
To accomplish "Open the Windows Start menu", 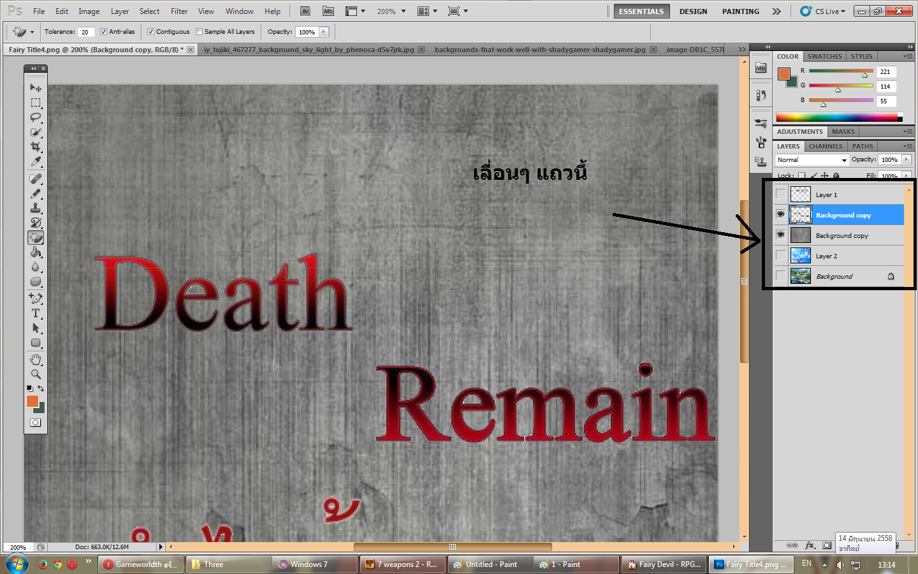I will coord(17,564).
